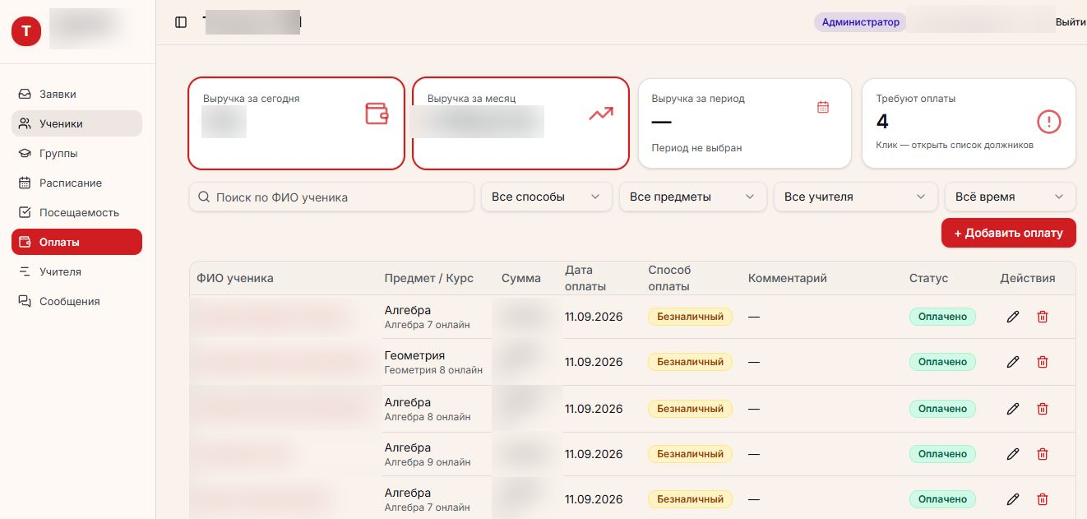
Task: Open Сообщения via its chat bubble icon
Action: (x=25, y=302)
